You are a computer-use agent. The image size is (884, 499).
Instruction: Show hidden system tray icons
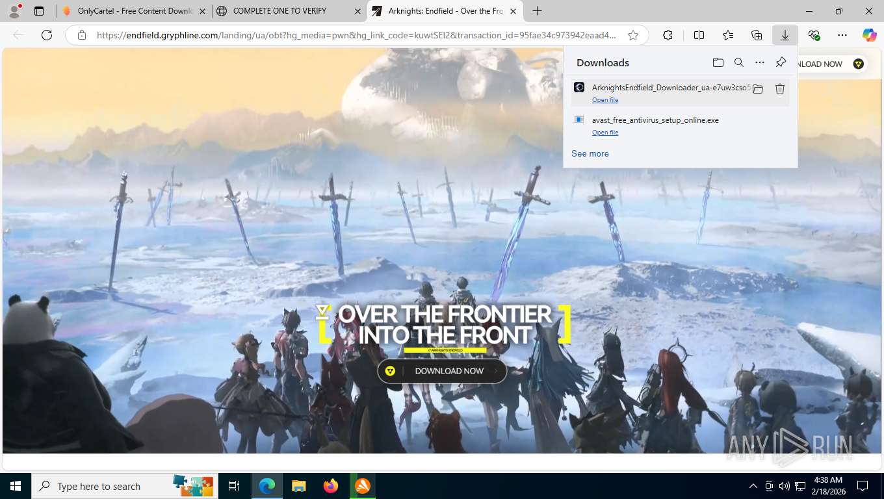tap(753, 486)
